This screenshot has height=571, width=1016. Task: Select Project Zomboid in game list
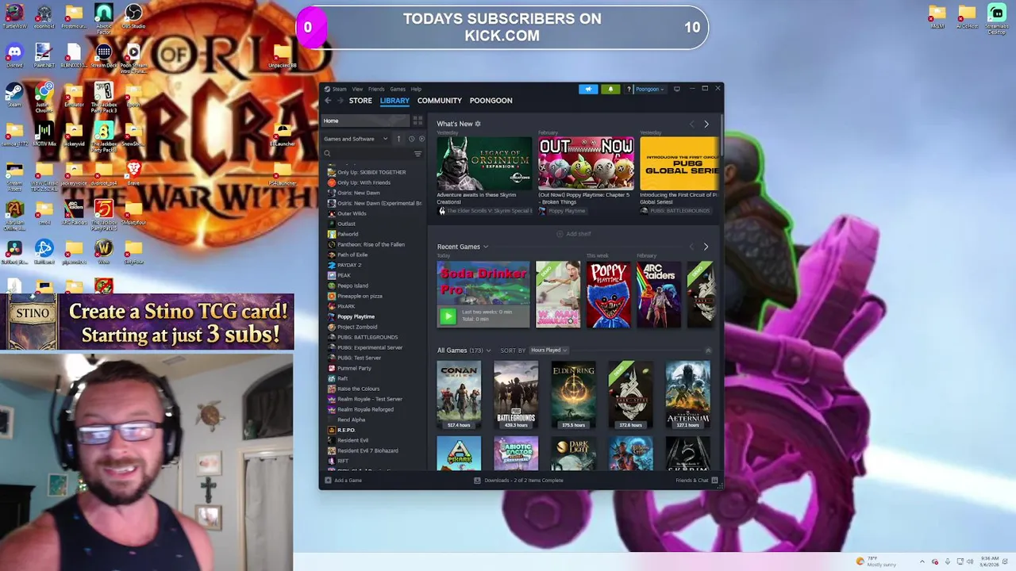point(357,327)
